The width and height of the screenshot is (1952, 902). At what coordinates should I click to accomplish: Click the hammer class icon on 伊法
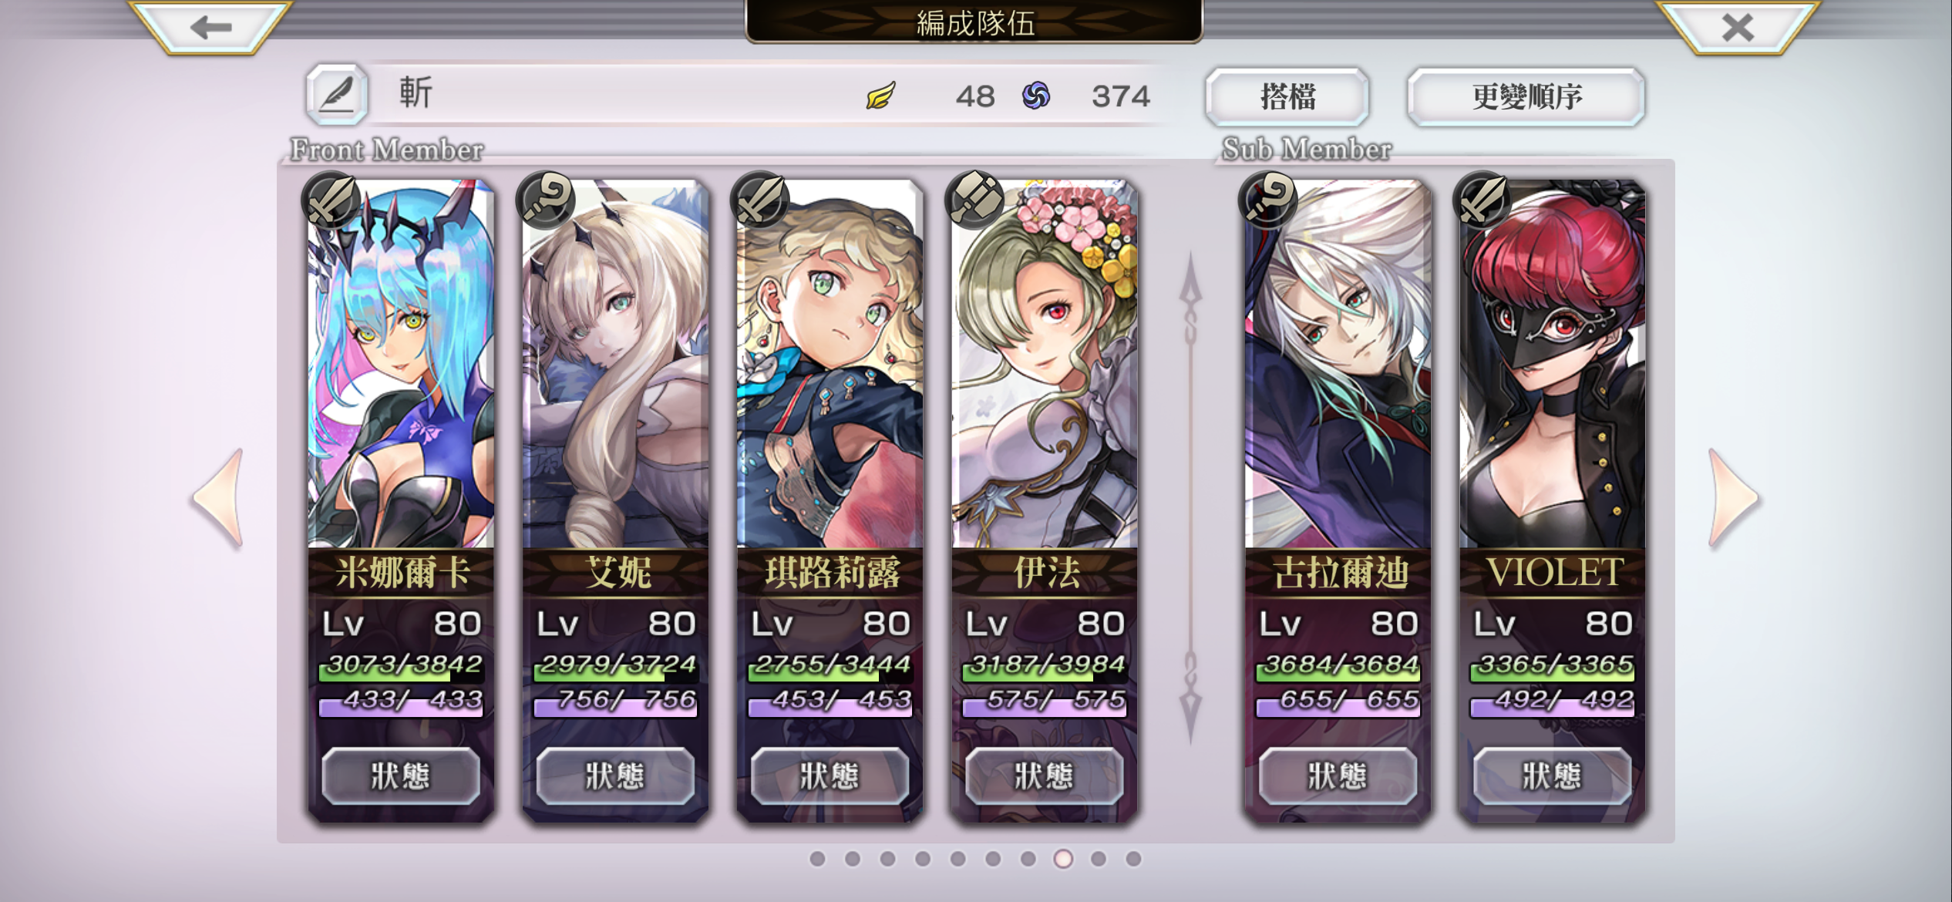(x=975, y=200)
